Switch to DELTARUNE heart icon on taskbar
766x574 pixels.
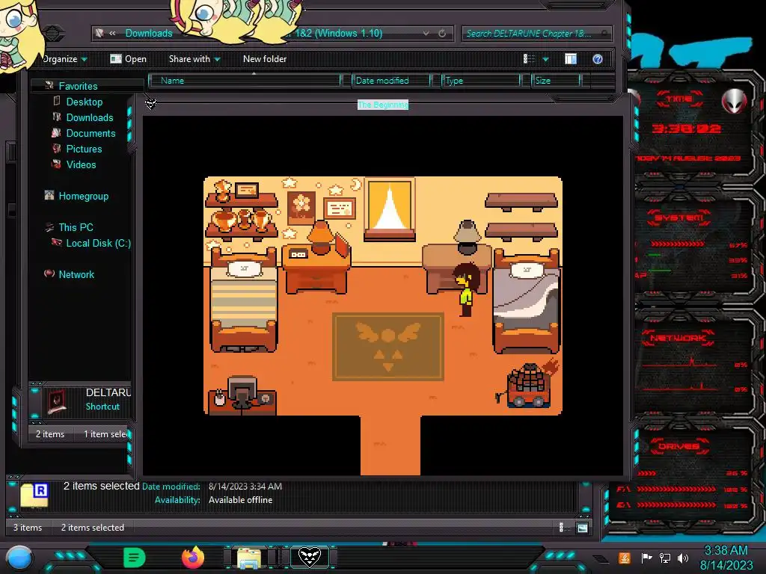pyautogui.click(x=309, y=557)
